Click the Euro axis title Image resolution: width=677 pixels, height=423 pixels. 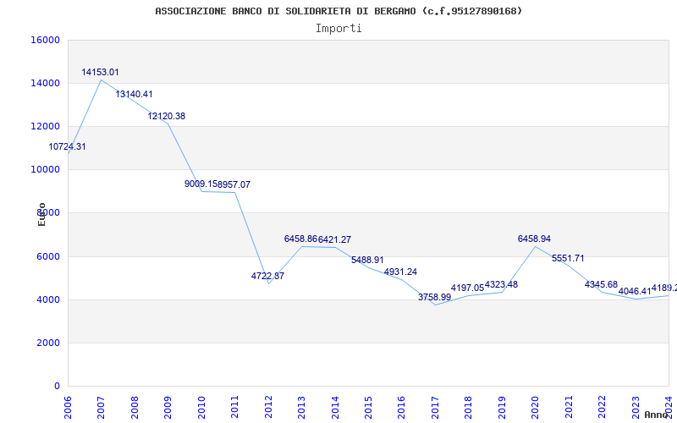click(41, 215)
